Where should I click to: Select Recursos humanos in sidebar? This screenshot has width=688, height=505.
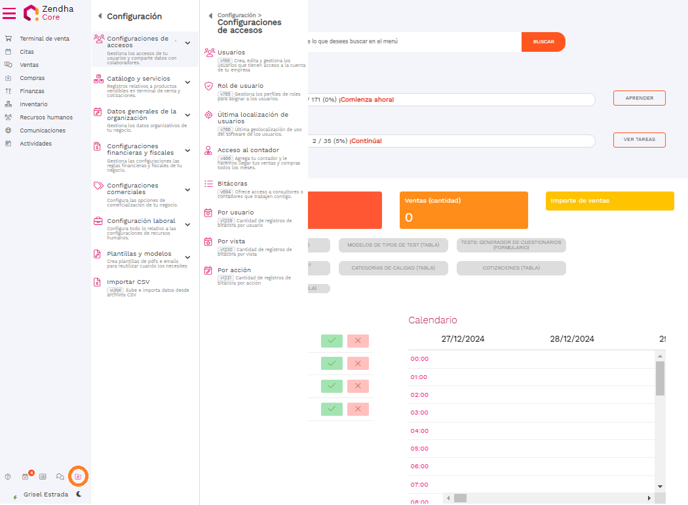[46, 117]
